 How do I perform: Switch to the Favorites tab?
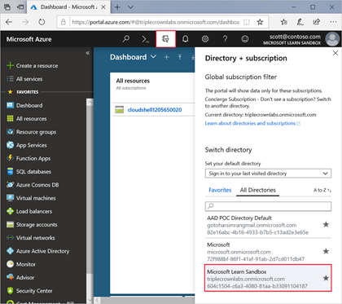click(x=220, y=190)
